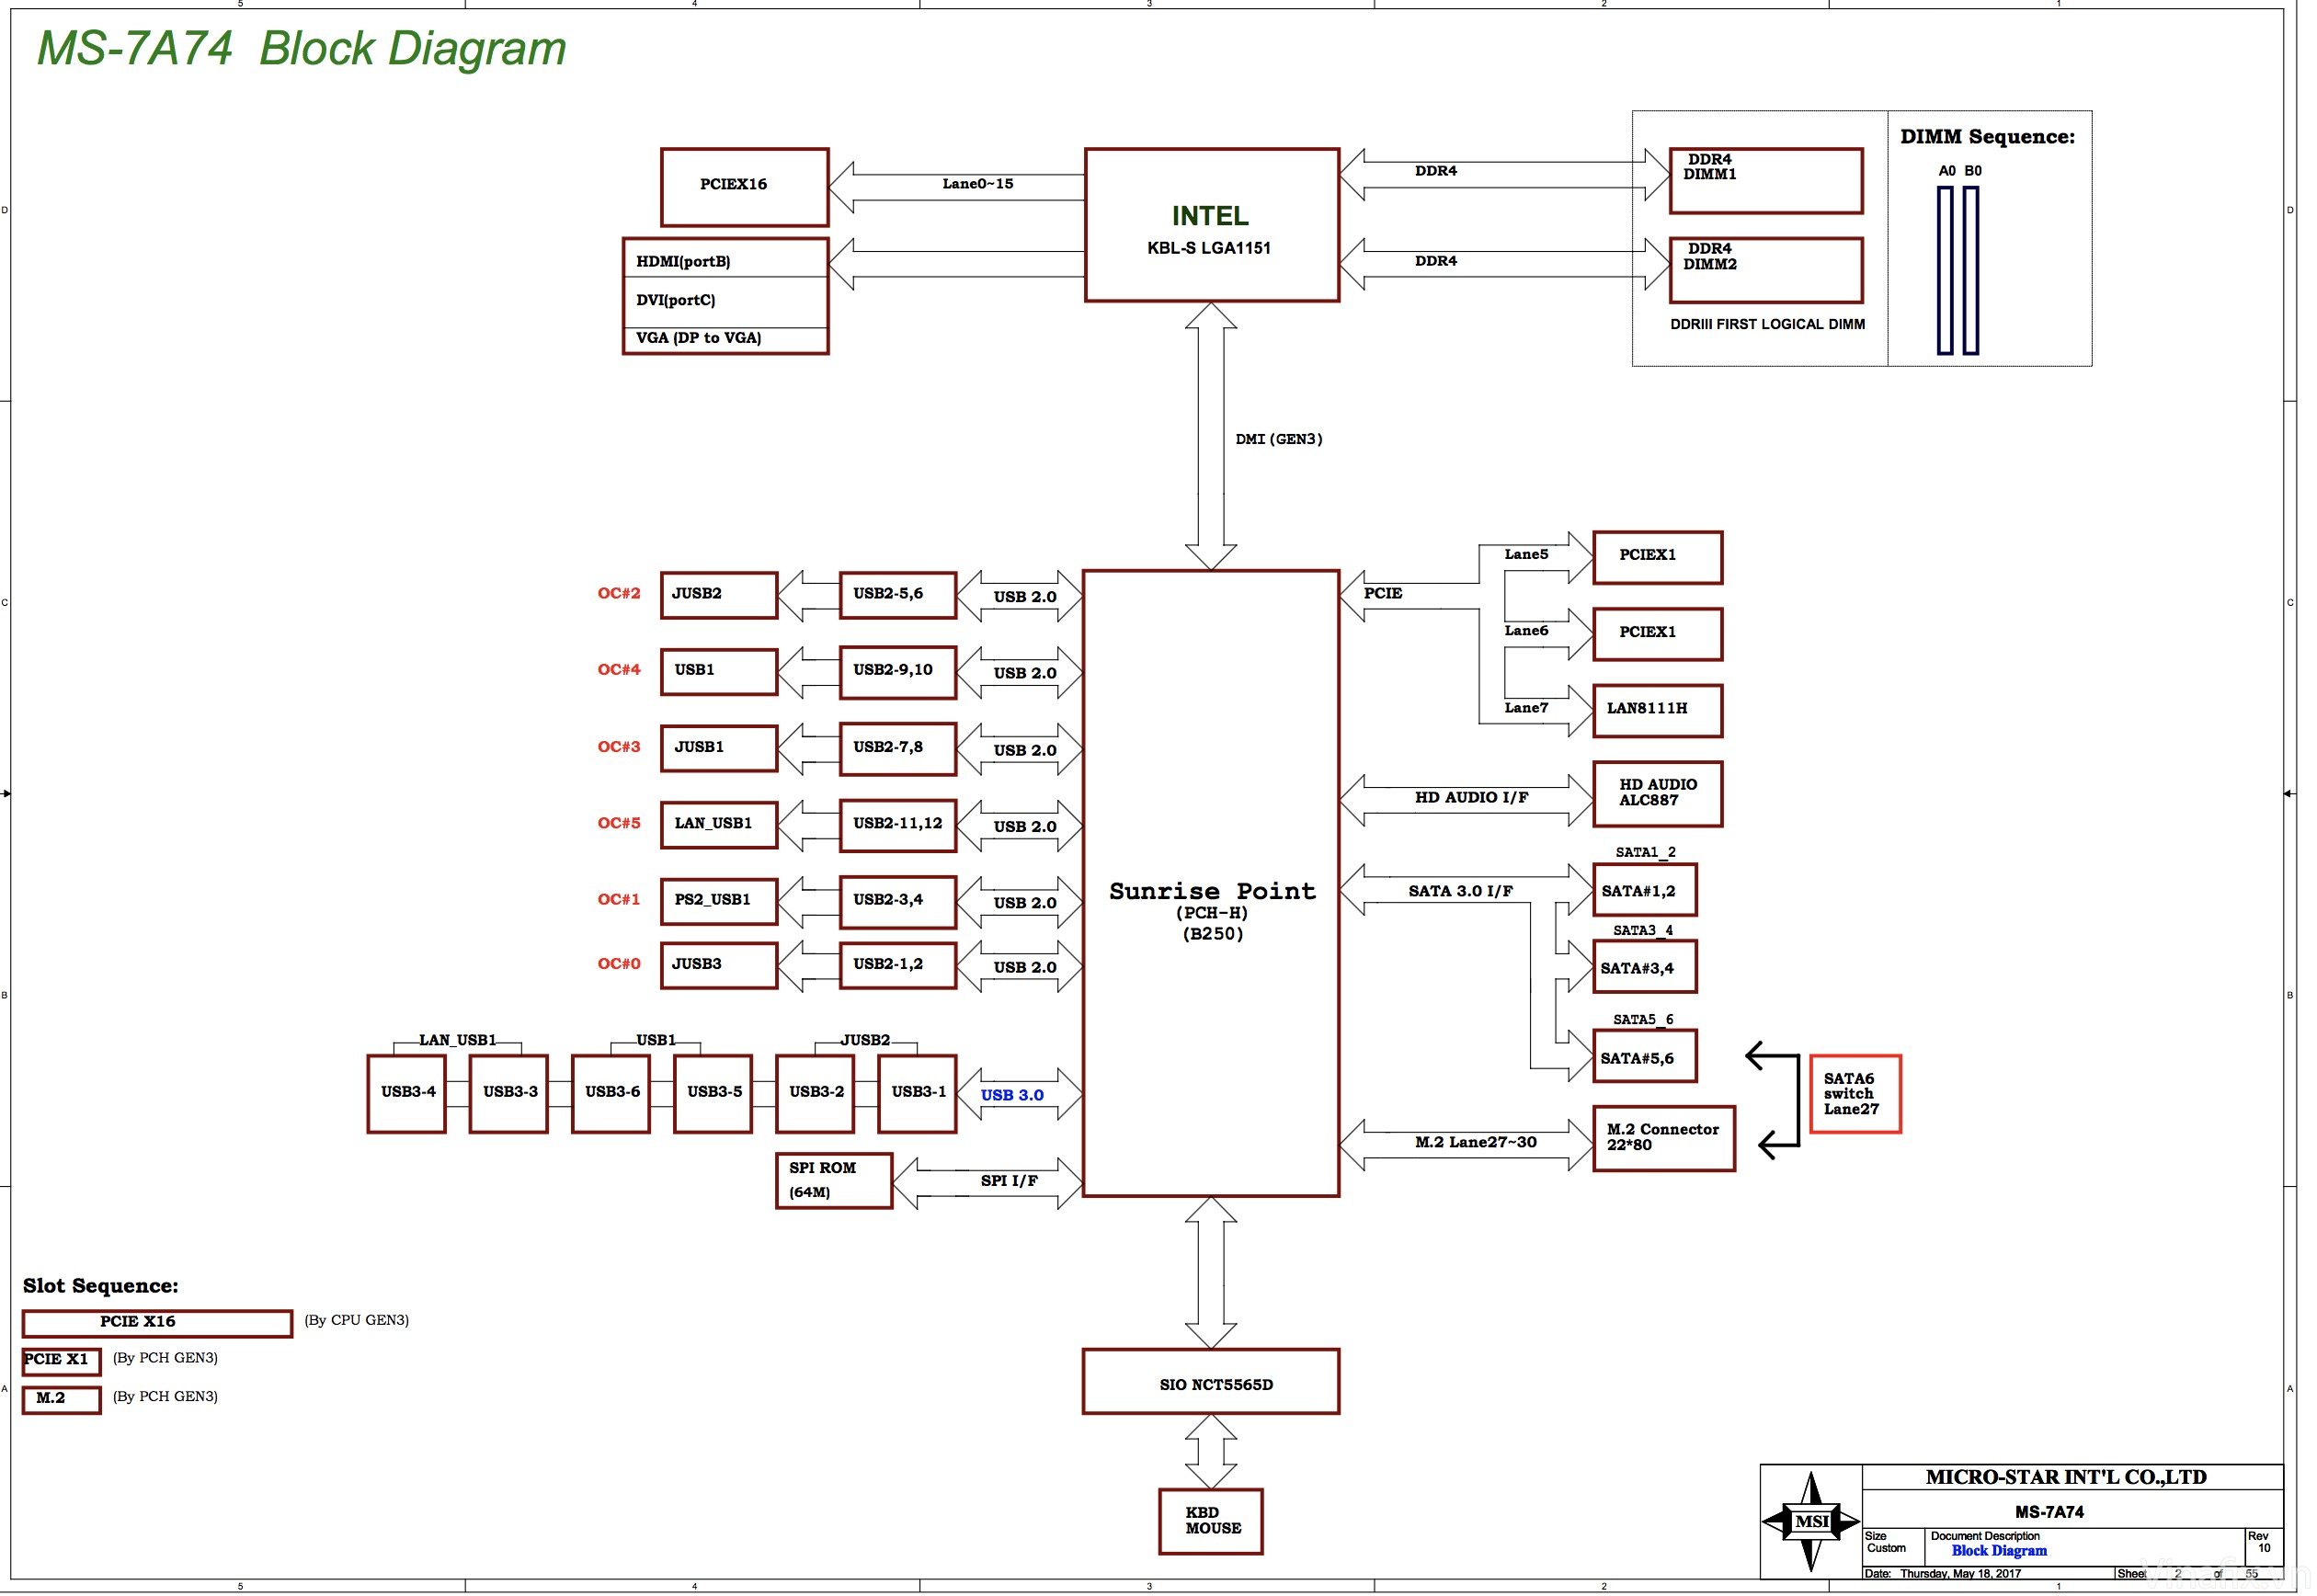Click the 'KBD MOUSE' block
Viewport: 2317px width, 1596px height.
pos(1211,1521)
